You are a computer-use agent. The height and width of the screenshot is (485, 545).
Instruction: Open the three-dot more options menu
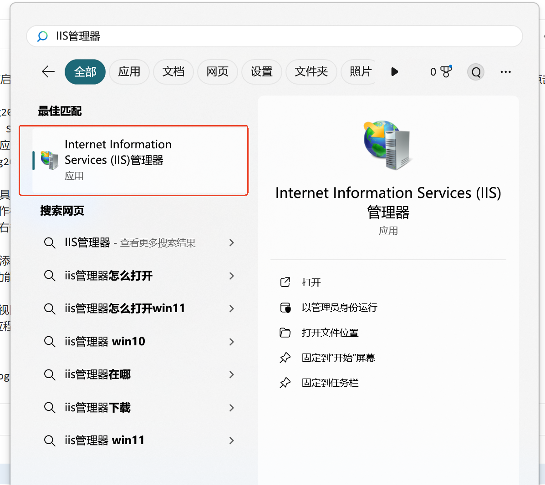click(506, 72)
